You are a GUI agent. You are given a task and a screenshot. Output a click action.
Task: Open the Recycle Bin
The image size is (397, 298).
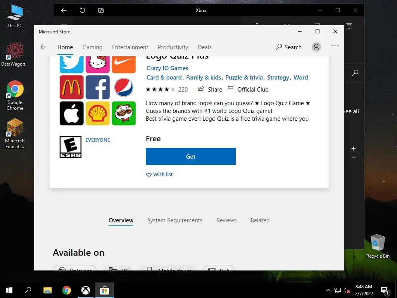[378, 246]
